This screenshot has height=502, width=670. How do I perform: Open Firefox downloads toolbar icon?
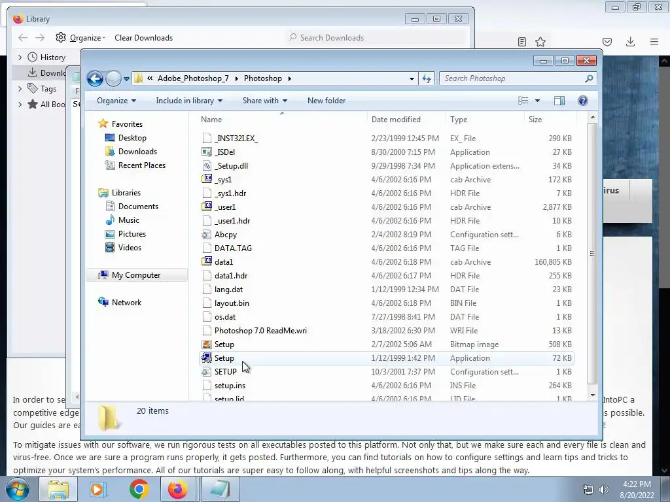coord(630,42)
